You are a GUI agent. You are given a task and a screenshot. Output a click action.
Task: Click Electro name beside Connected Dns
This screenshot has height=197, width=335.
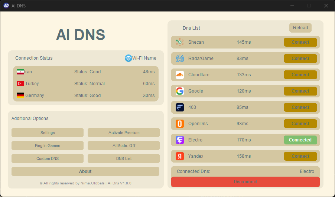coord(307,171)
